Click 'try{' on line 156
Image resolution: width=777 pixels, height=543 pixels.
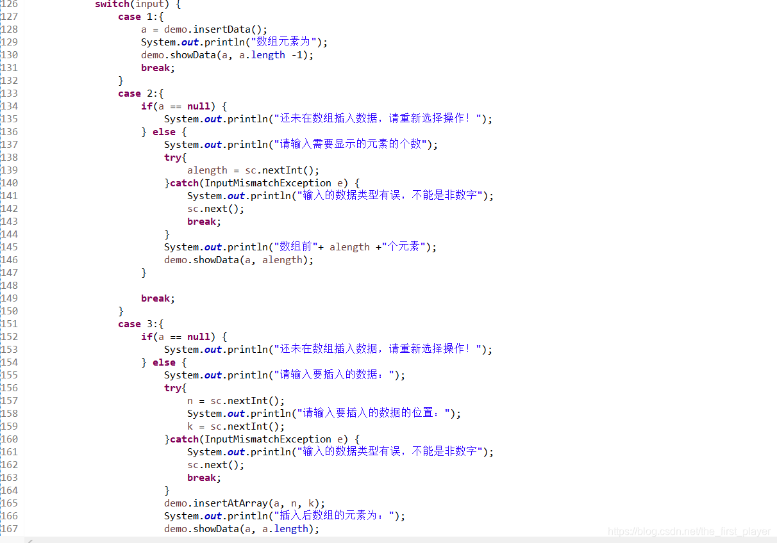(175, 388)
